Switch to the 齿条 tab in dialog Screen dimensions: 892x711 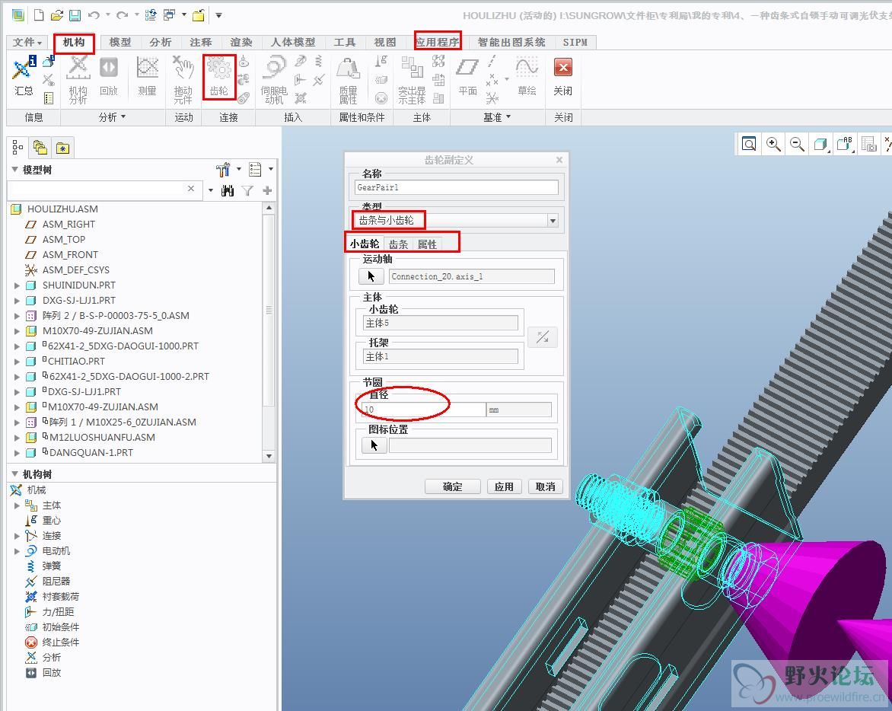point(398,244)
